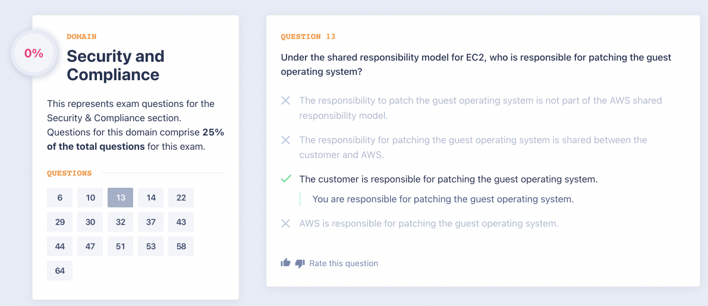
Task: Select the highlighted question 13 tile
Action: point(121,198)
